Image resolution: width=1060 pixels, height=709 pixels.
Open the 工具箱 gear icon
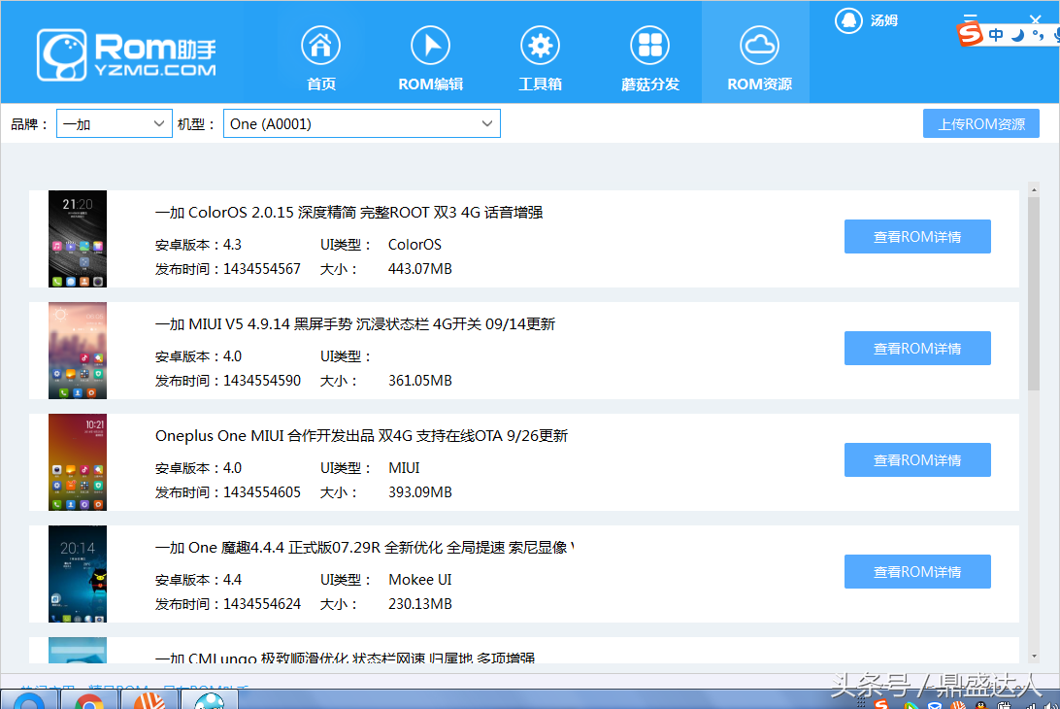(541, 45)
